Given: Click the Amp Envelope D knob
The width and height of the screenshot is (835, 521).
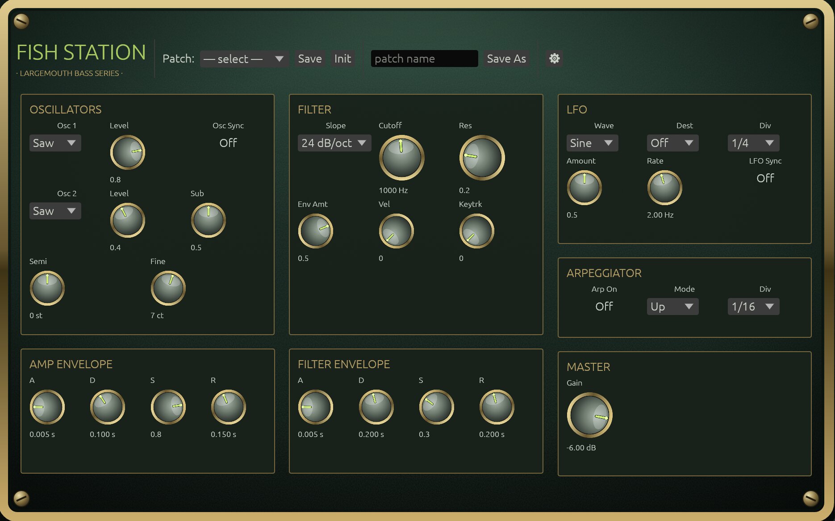Looking at the screenshot, I should pyautogui.click(x=107, y=407).
